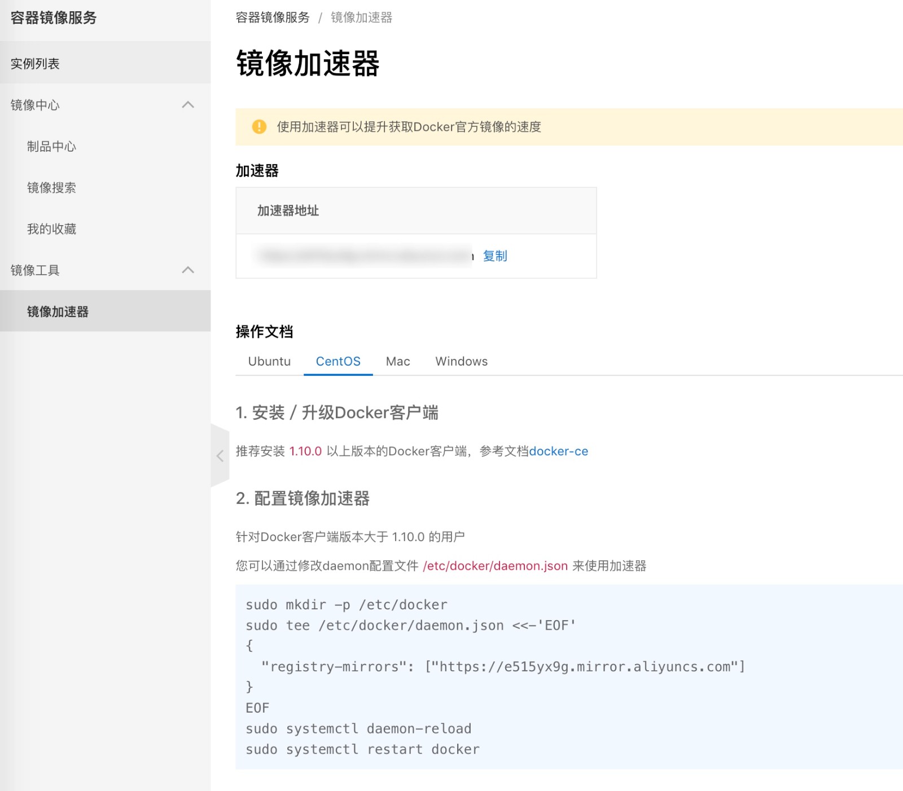This screenshot has height=791, width=903.
Task: Click the 镜像加速器 breadcrumb item
Action: (x=361, y=17)
